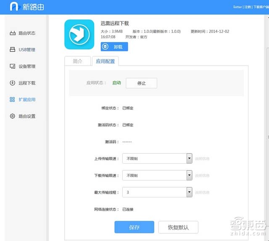This screenshot has height=241, width=269.
Task: Log out via 注销 link
Action: point(248,7)
